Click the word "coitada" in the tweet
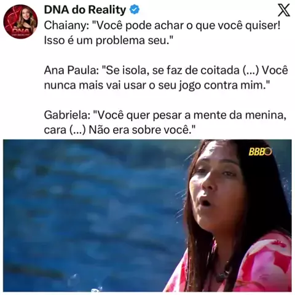Image resolution: width=295 pixels, height=295 pixels. point(220,70)
